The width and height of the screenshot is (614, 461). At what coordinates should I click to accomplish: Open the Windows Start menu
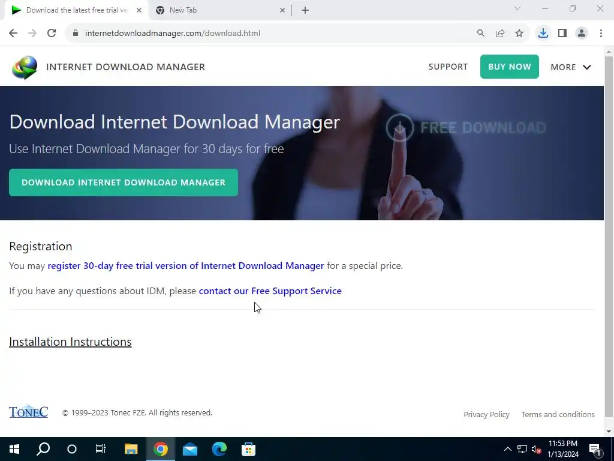click(14, 449)
